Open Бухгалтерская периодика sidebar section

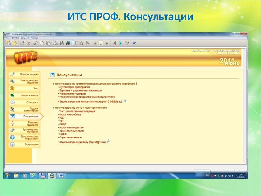click(x=24, y=131)
